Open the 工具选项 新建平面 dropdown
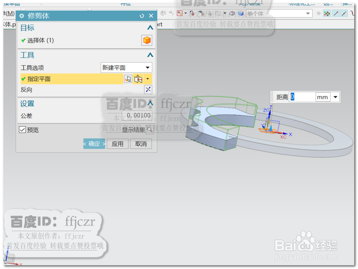 pyautogui.click(x=148, y=68)
